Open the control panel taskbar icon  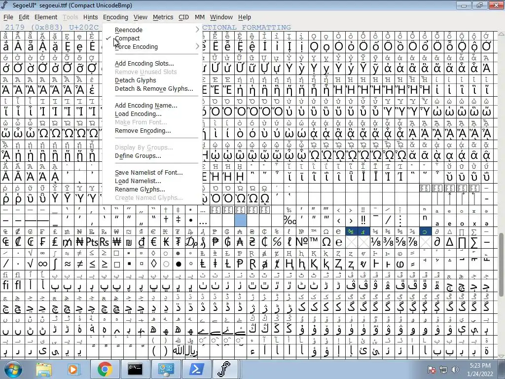(x=166, y=369)
